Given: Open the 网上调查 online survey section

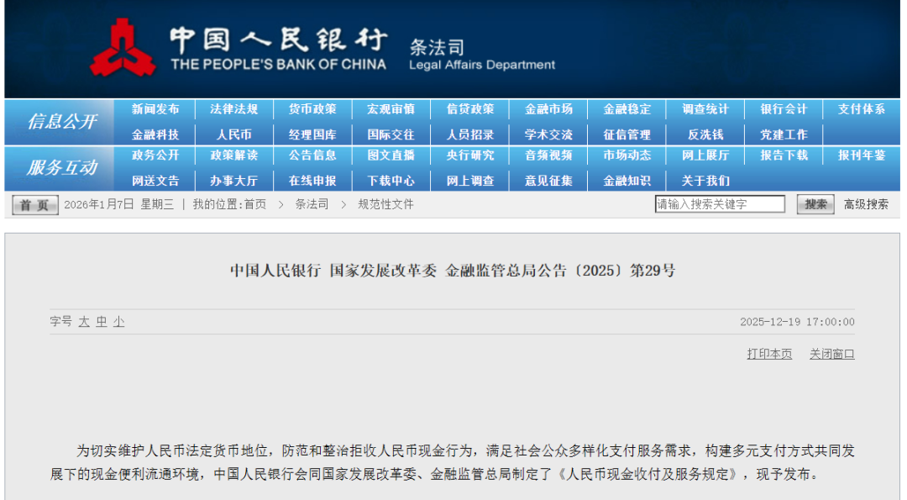Looking at the screenshot, I should (469, 180).
